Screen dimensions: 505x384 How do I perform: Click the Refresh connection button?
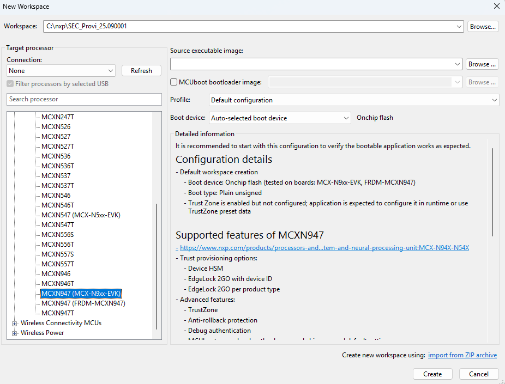click(141, 71)
